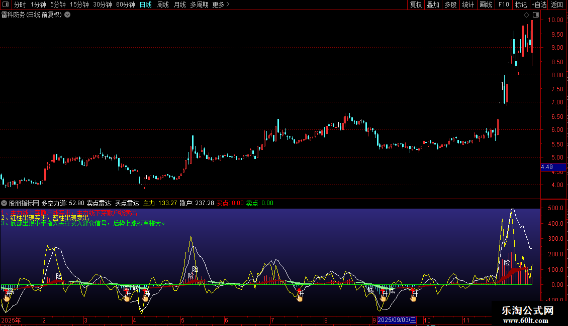Screen dimensions: 568x326
Task: Switch to the 日线 daily chart
Action: tap(146, 5)
